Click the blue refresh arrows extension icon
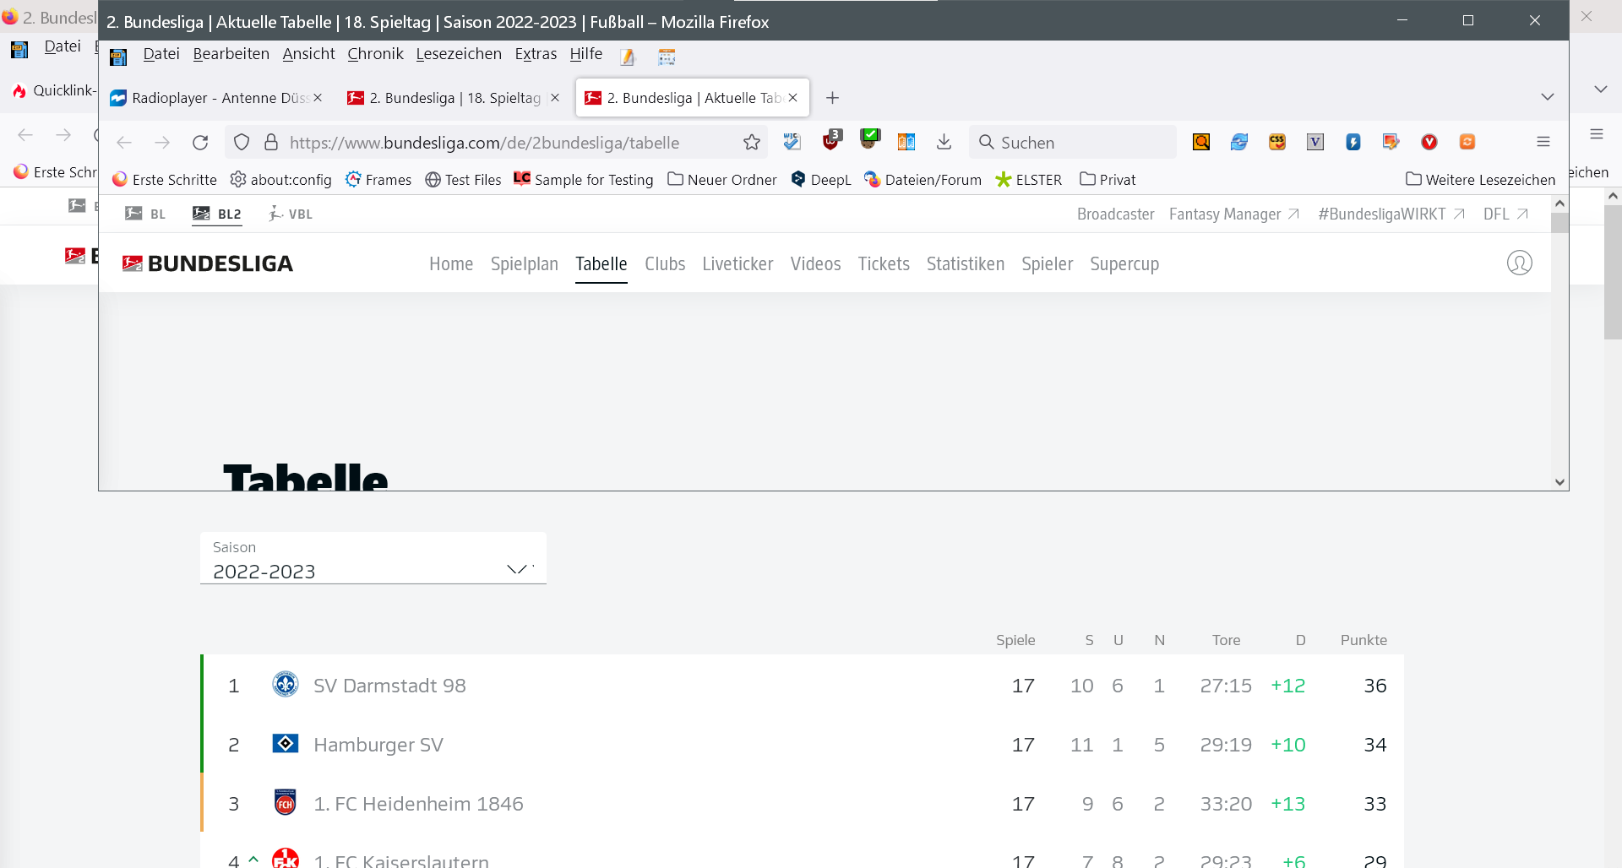Viewport: 1622px width, 868px height. 1239,142
